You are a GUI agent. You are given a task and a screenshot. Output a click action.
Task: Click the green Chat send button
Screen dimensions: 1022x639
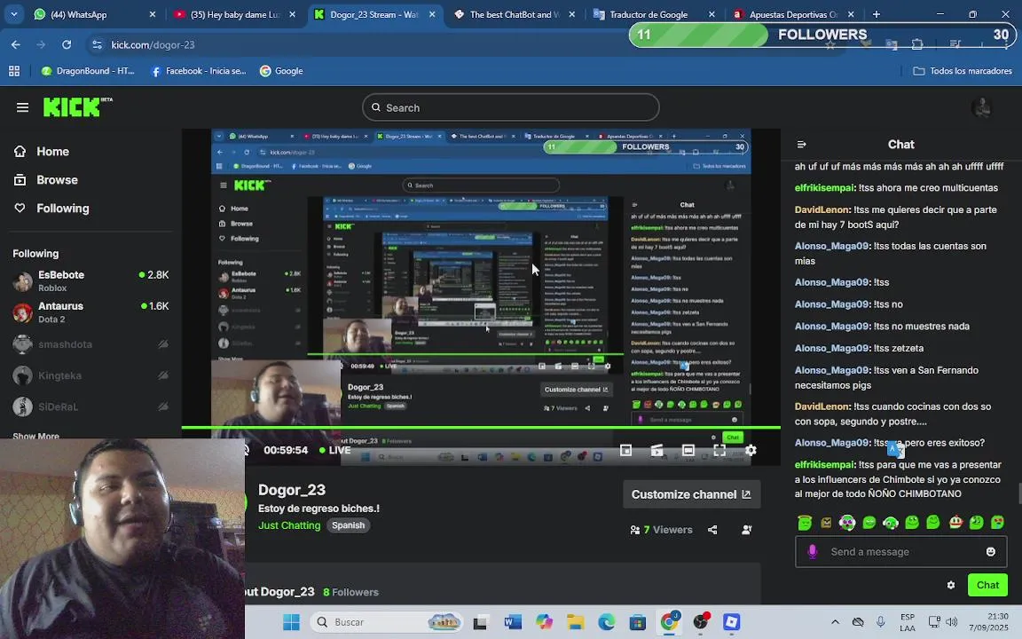987,586
